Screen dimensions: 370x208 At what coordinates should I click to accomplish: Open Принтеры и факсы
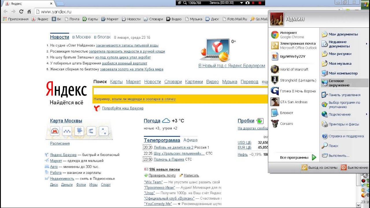[345, 124]
